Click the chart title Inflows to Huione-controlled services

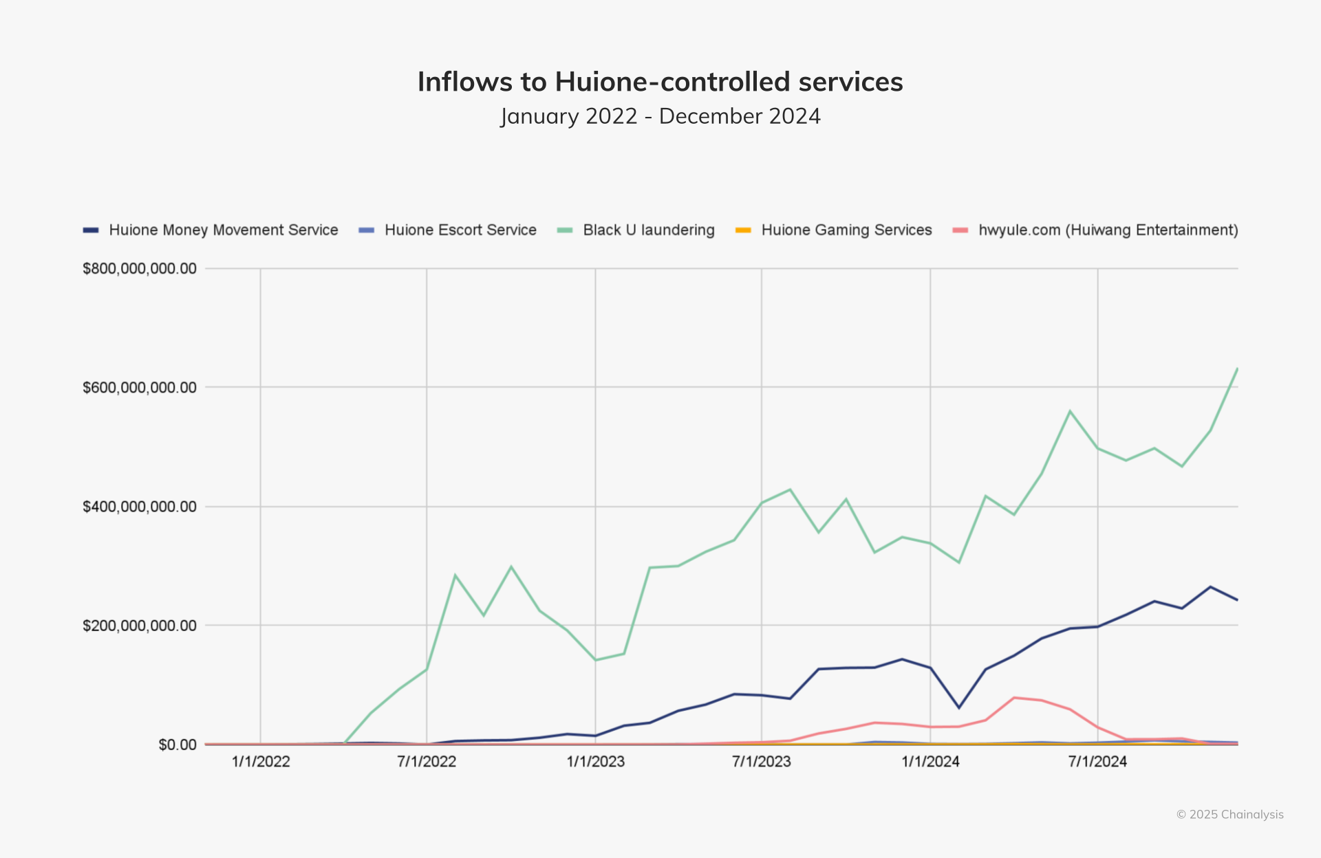pyautogui.click(x=660, y=82)
